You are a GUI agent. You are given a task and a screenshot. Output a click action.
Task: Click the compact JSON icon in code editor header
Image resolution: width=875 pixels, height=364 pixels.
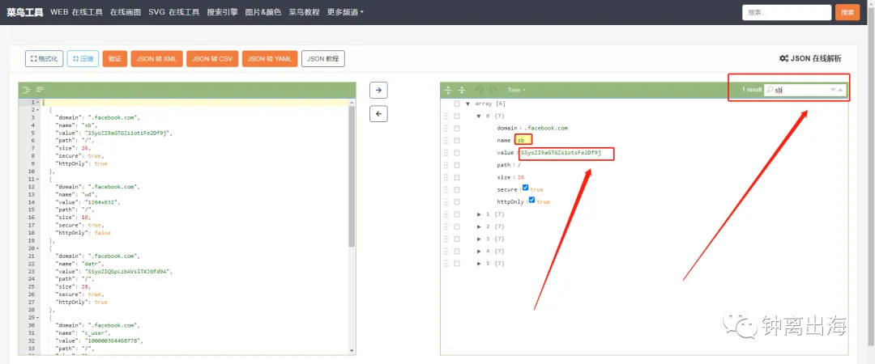41,89
